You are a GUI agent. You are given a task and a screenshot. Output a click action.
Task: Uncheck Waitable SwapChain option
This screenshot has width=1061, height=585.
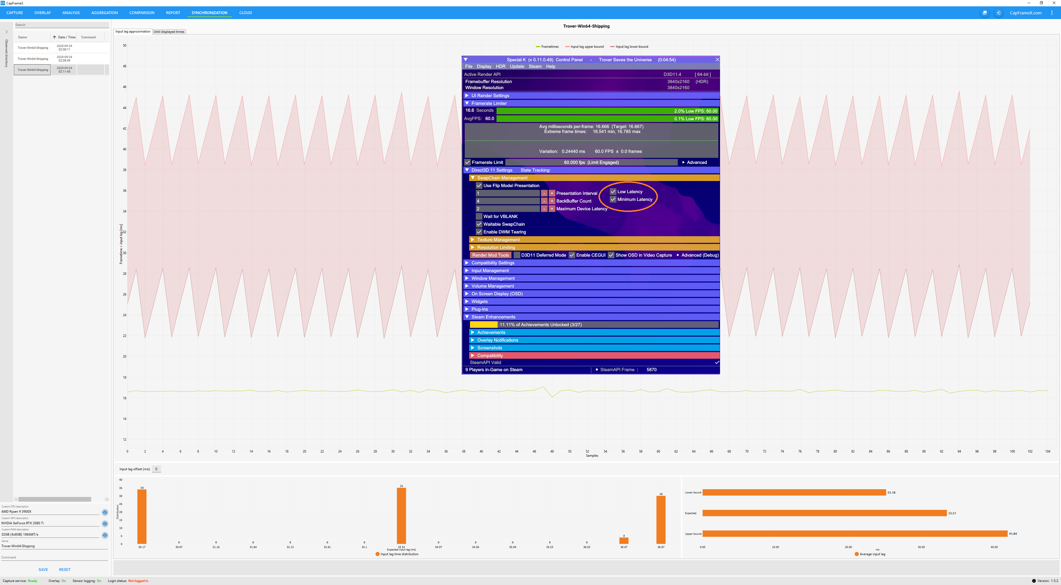479,224
